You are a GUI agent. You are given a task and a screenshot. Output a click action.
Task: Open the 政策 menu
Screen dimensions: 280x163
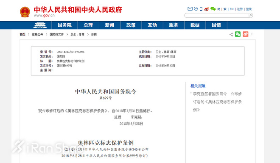point(131,25)
